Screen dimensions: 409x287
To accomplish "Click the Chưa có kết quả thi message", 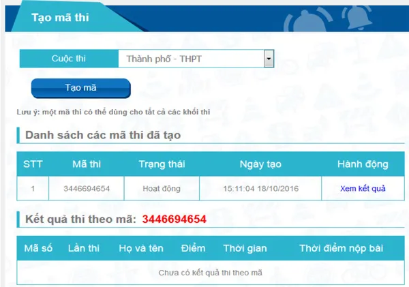I will [x=210, y=273].
